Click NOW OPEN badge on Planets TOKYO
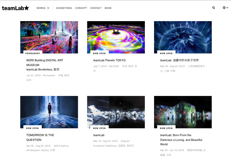 (99, 53)
